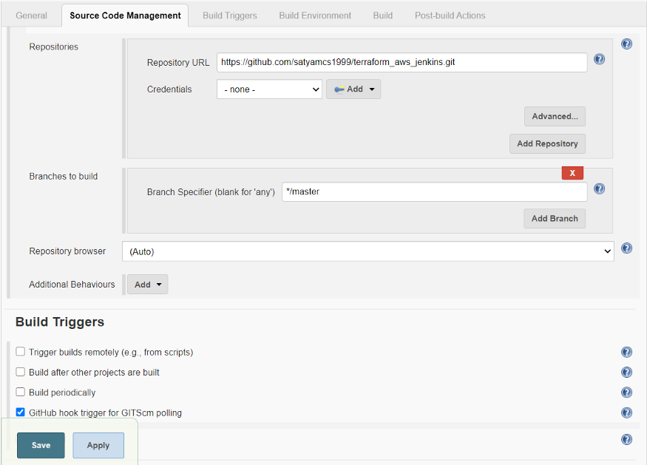Tick the Build periodically checkbox

[20, 392]
